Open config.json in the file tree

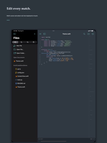point(21,73)
